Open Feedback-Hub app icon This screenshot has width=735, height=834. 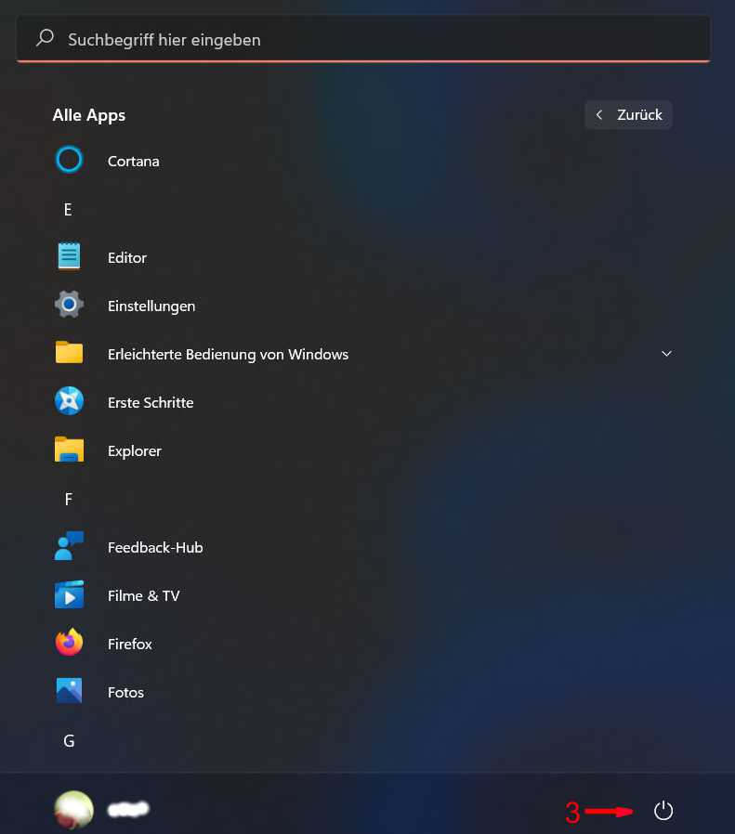coord(69,546)
